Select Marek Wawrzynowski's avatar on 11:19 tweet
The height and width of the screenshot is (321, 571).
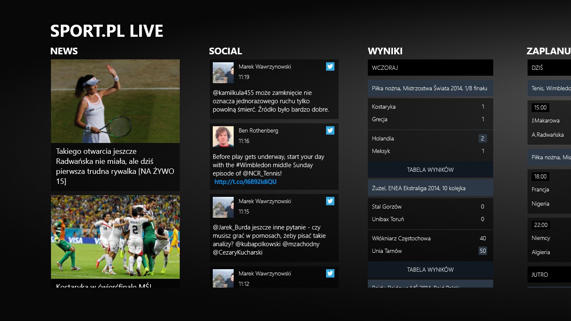[x=223, y=73]
